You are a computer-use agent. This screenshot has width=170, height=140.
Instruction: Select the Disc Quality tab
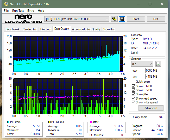click(62, 29)
